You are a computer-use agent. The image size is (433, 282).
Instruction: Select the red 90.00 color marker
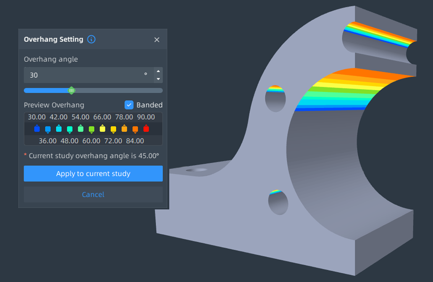146,129
